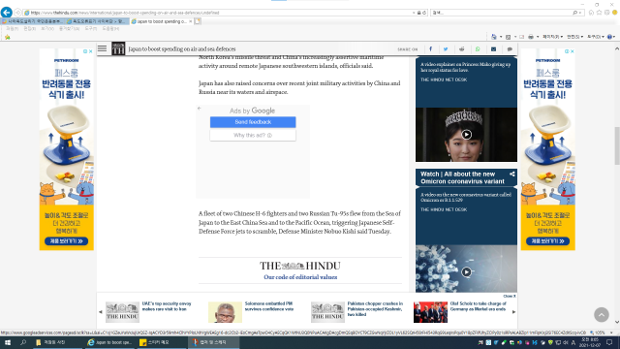Close the 'Japan to boost spending' tab

[191, 21]
